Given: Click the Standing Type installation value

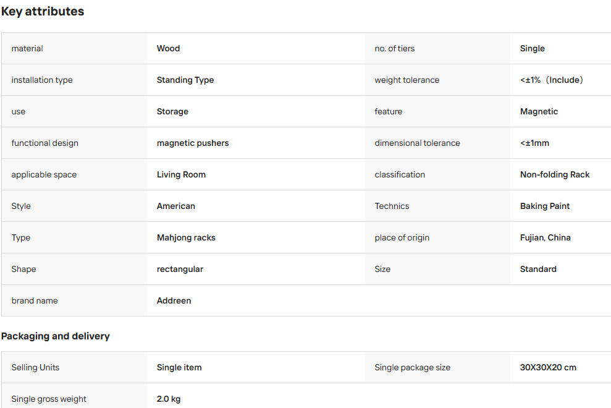Looking at the screenshot, I should tap(185, 80).
